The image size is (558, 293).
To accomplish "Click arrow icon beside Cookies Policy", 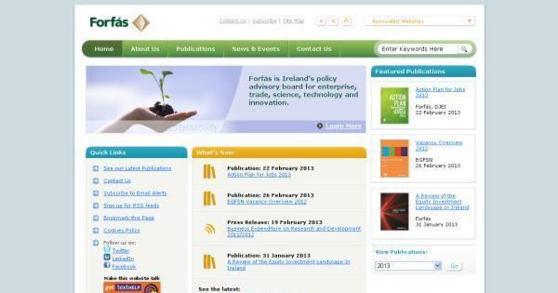I will [95, 230].
